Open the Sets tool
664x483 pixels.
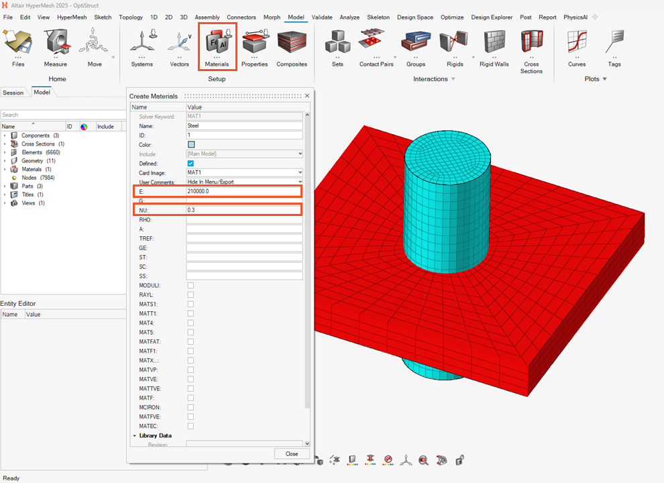(337, 48)
